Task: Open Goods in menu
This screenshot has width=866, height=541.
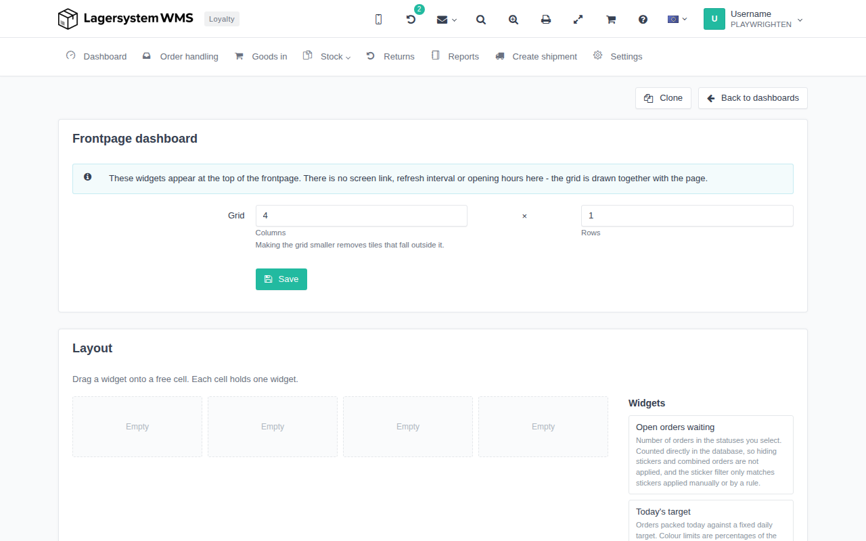Action: (269, 57)
